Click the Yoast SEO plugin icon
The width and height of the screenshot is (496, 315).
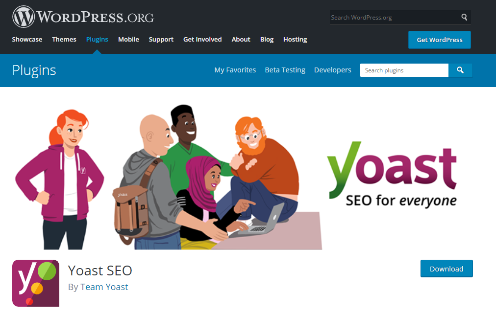coord(36,283)
